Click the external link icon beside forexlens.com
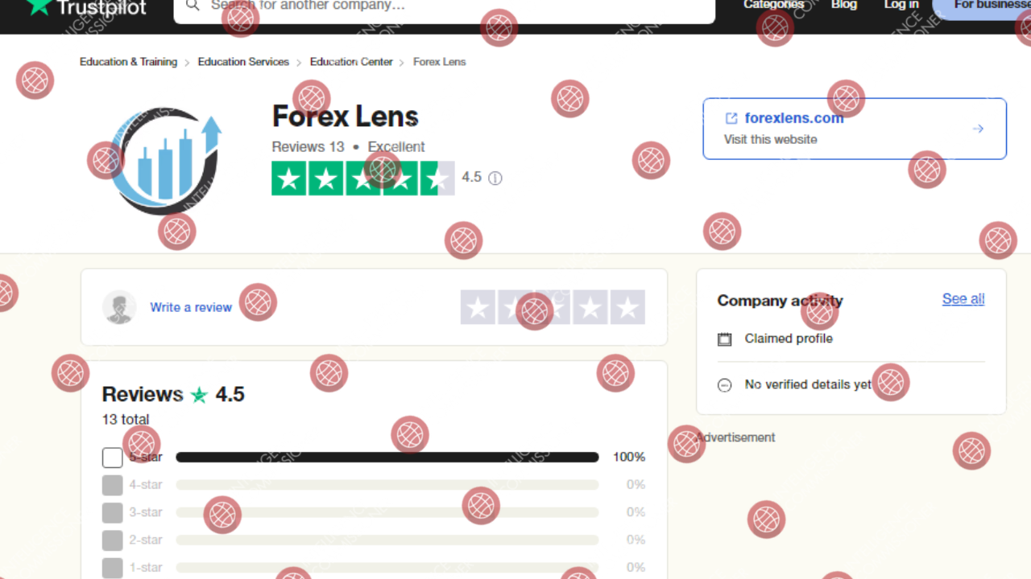The height and width of the screenshot is (579, 1031). click(x=731, y=118)
